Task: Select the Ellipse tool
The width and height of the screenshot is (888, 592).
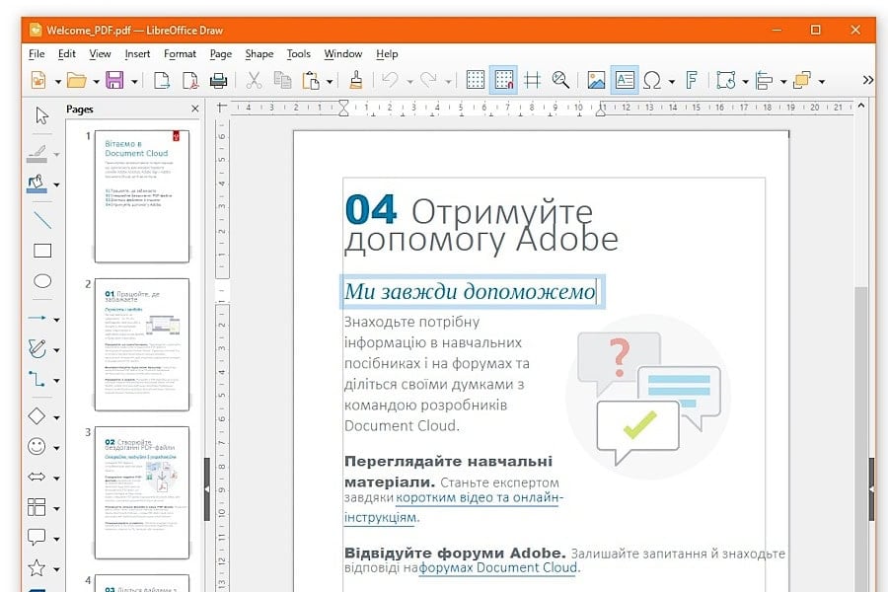Action: coord(42,281)
